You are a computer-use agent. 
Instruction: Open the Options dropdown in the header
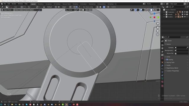pos(156,7)
